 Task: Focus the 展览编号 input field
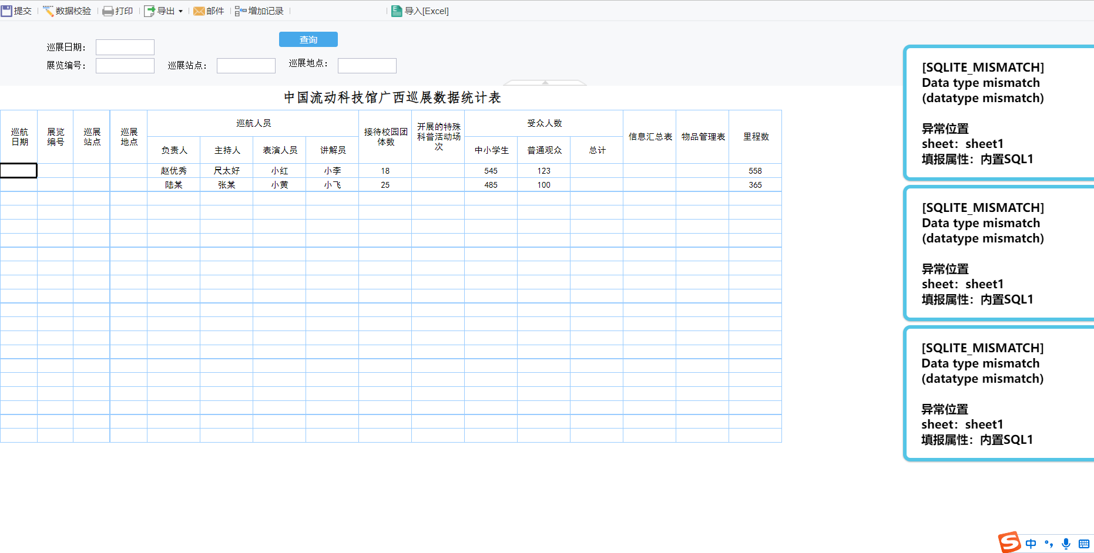click(125, 66)
